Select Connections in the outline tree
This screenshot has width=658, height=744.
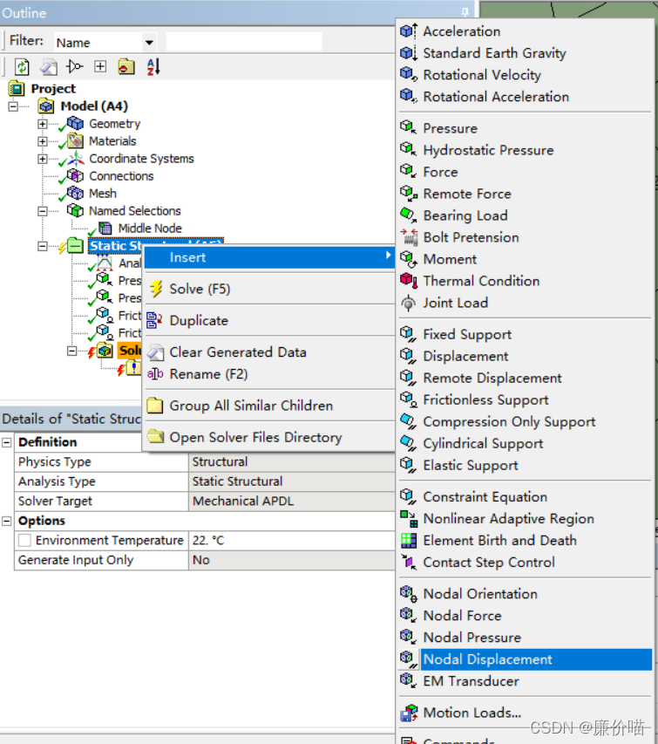pos(121,176)
